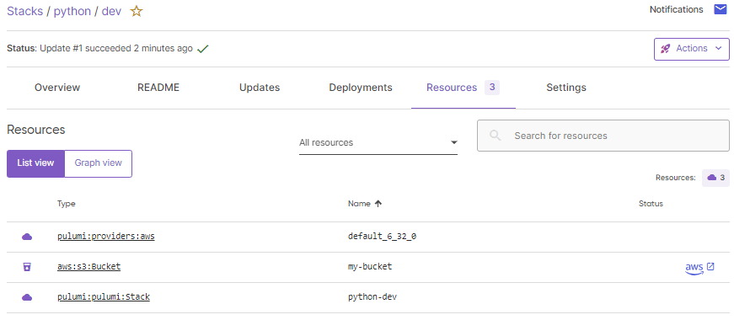The image size is (734, 320).
Task: Switch to the Deployments tab
Action: (x=361, y=88)
